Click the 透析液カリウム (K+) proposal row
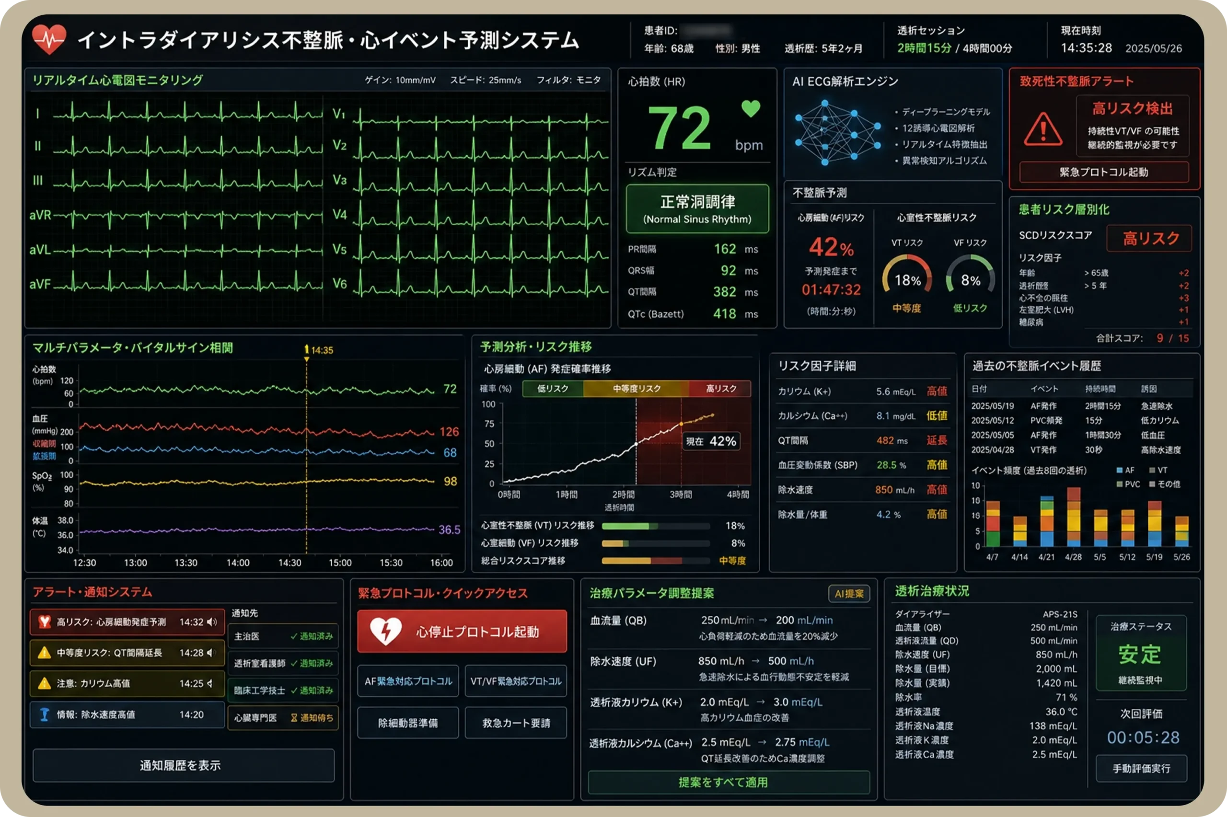Screen dimensions: 1227x817 click(x=729, y=709)
